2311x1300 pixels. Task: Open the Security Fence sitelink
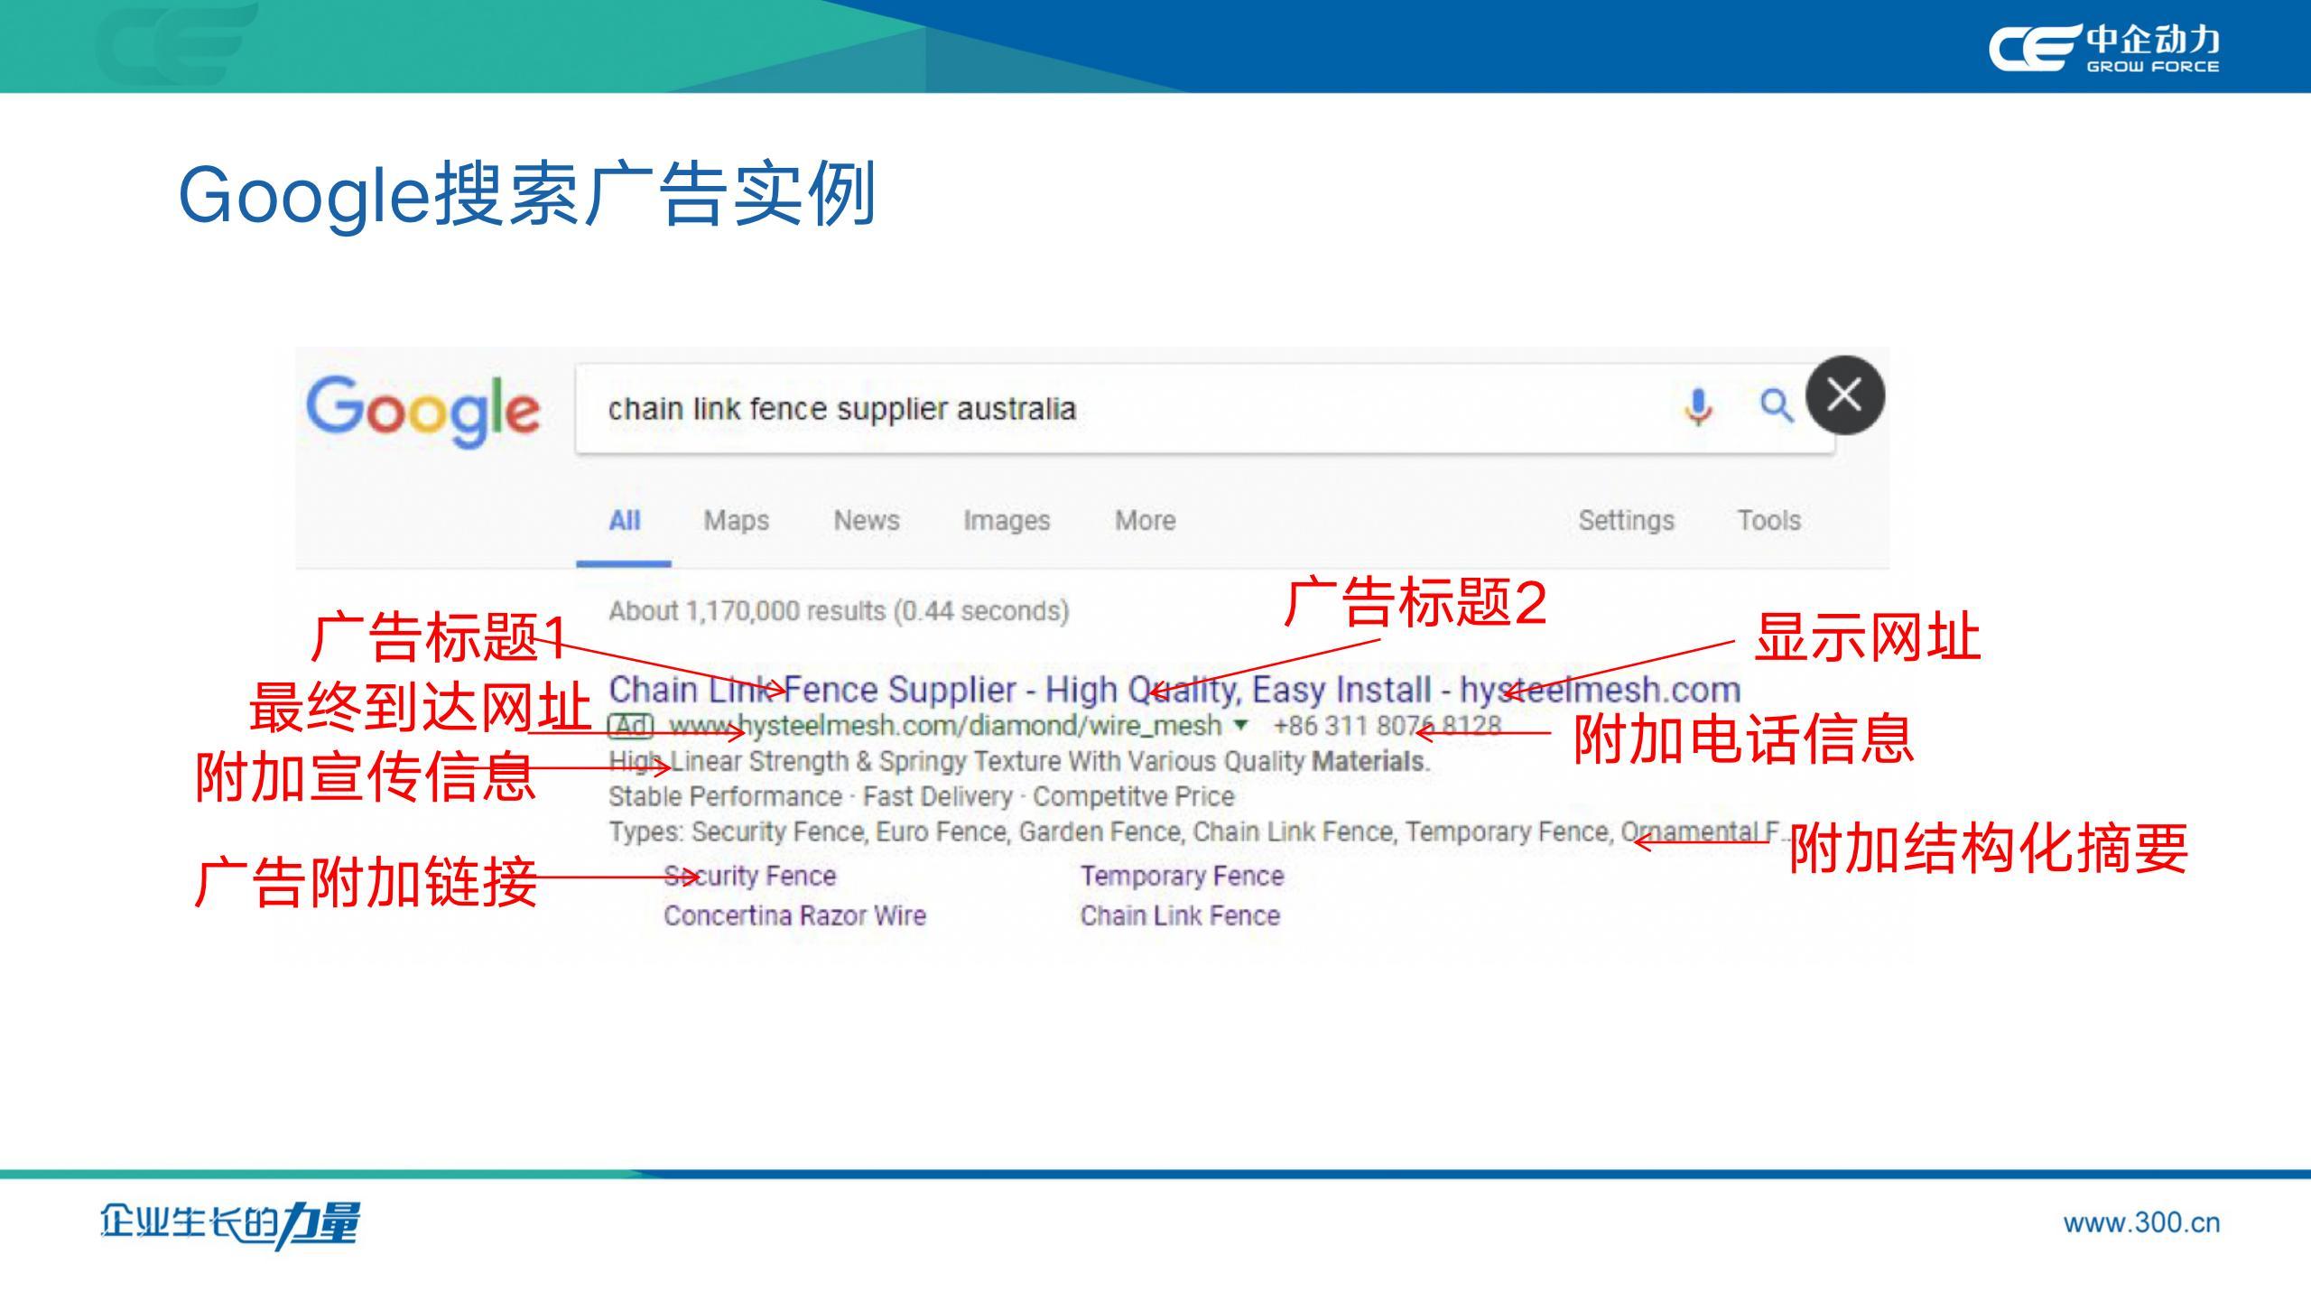coord(750,876)
